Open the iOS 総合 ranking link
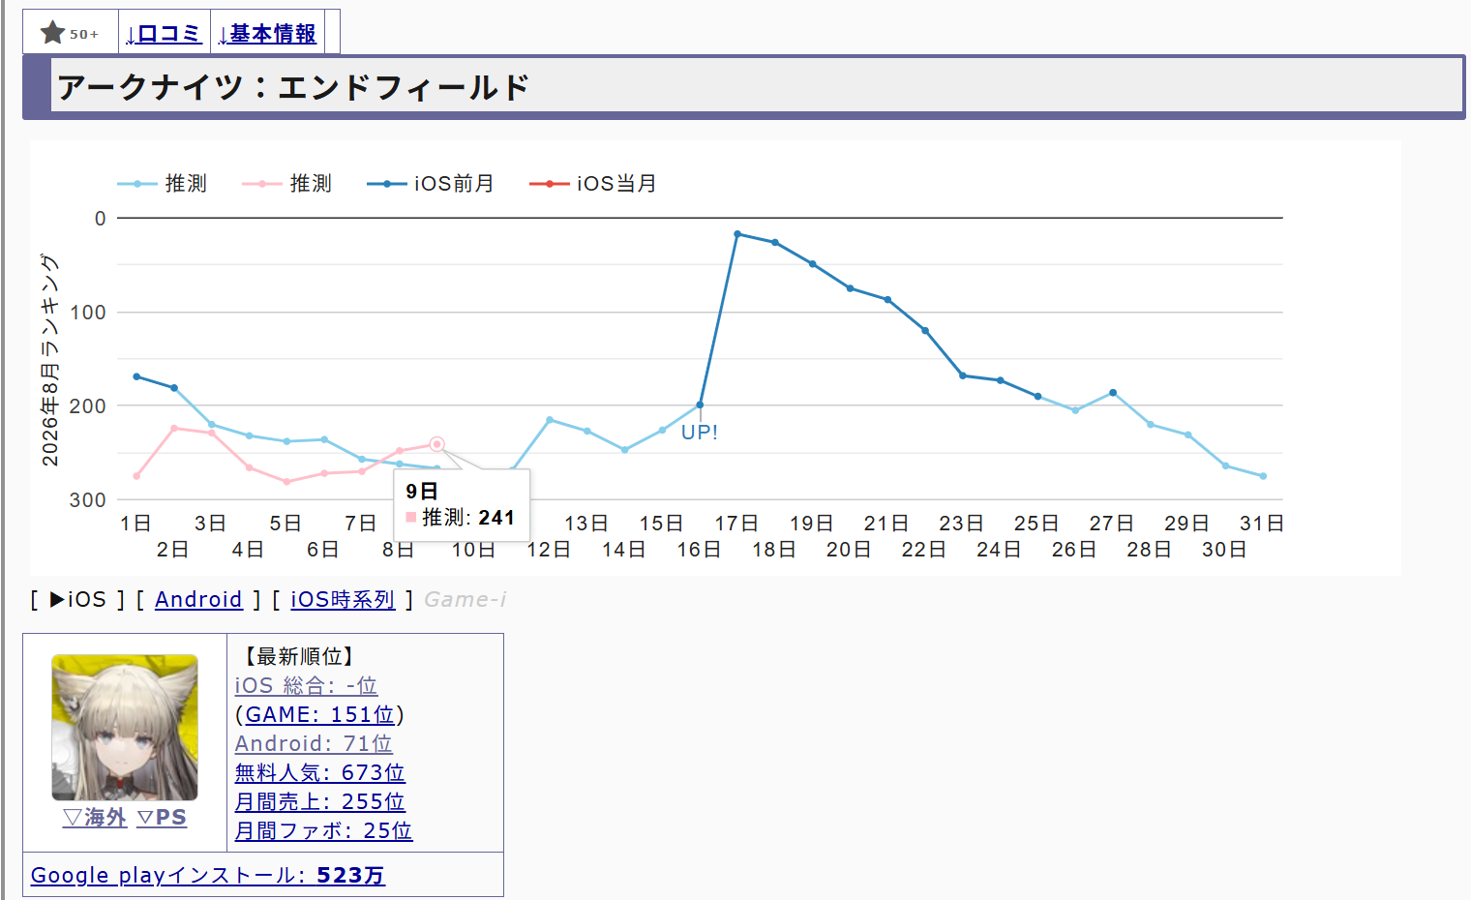The image size is (1471, 900). (306, 686)
